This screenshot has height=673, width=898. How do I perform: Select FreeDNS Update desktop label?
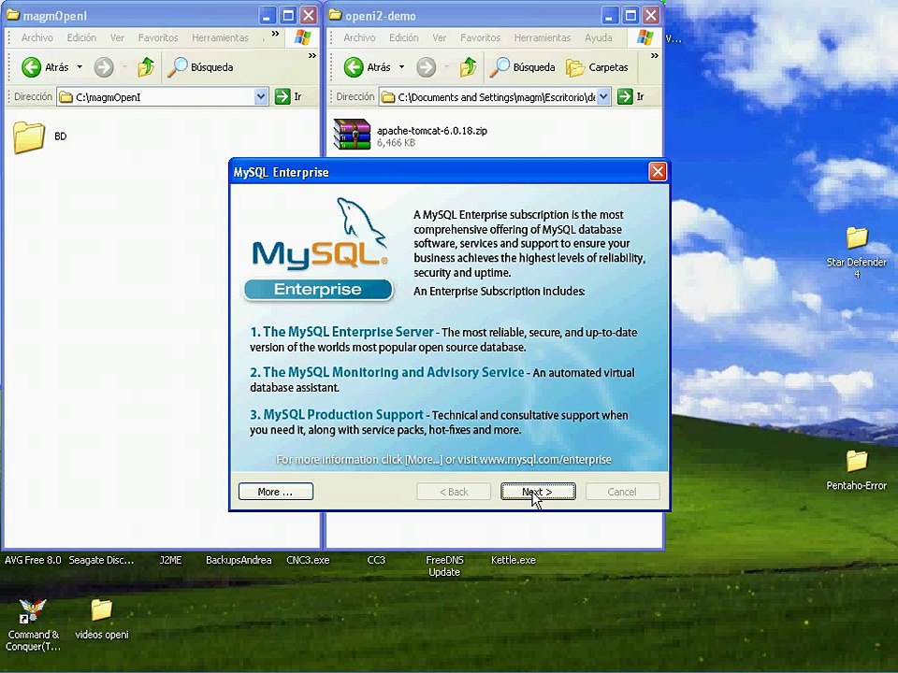[x=444, y=566]
